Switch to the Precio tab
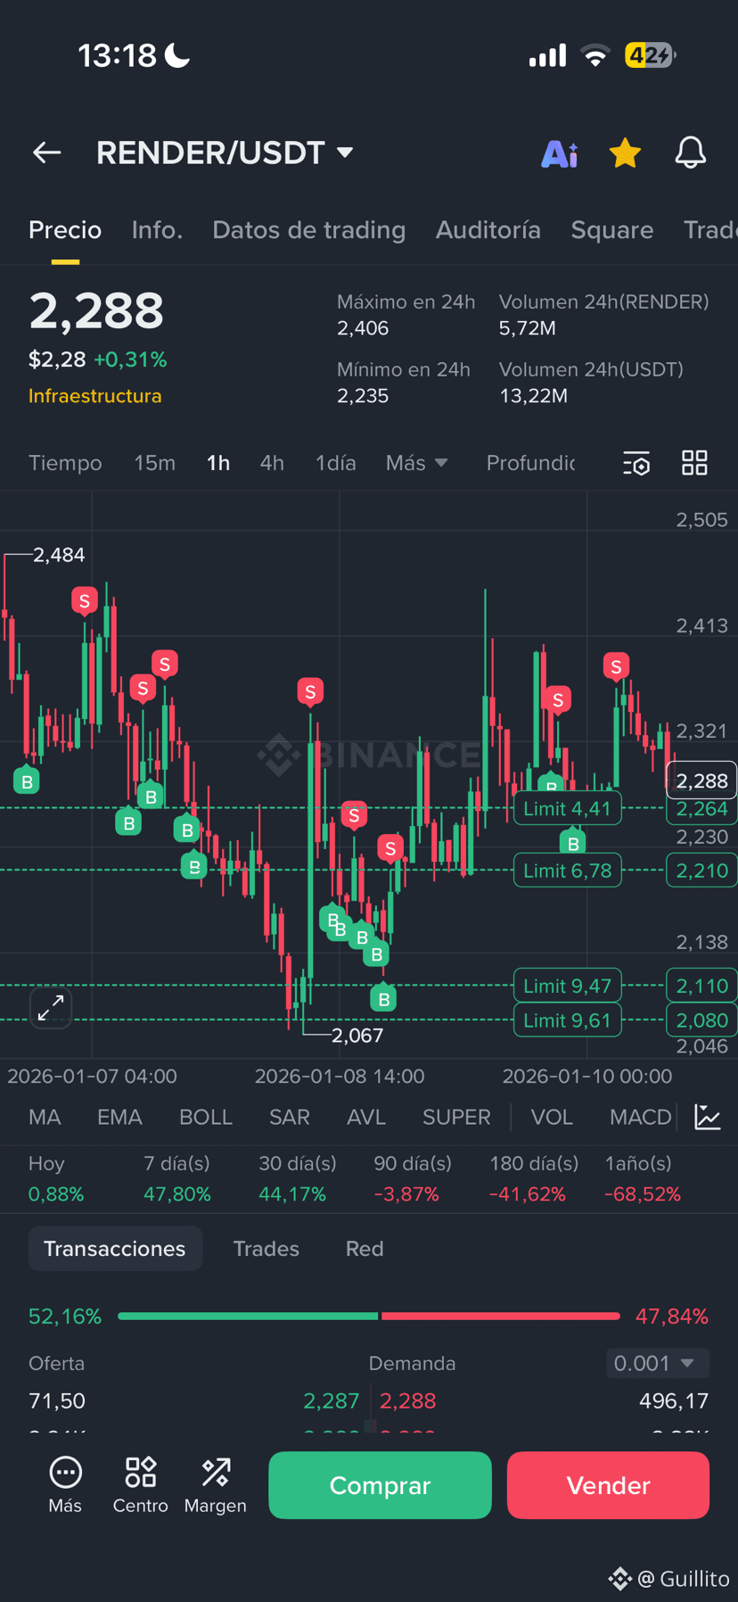Viewport: 738px width, 1602px height. tap(65, 230)
